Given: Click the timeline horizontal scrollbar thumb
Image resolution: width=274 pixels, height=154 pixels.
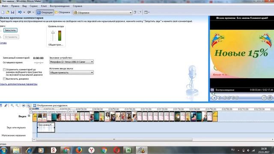Looking at the screenshot, I should tap(114, 139).
